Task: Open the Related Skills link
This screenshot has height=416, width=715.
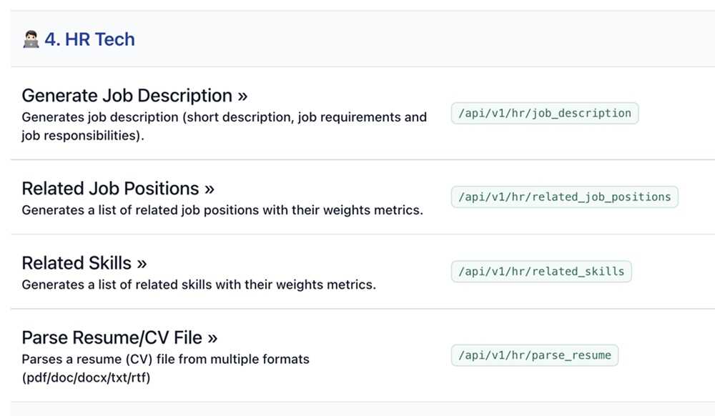Action: 77,263
